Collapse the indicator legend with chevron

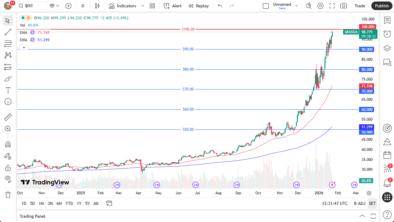tap(24, 47)
